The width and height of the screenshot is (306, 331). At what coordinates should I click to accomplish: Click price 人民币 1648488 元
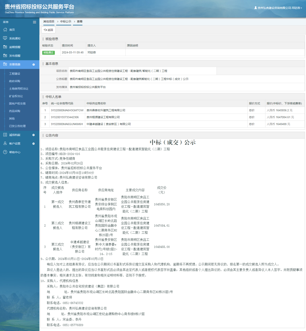[x=278, y=124]
